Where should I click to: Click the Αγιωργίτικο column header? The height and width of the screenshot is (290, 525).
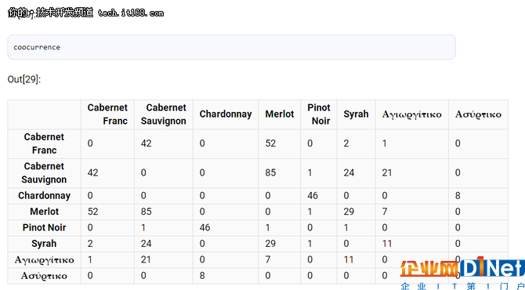[412, 114]
